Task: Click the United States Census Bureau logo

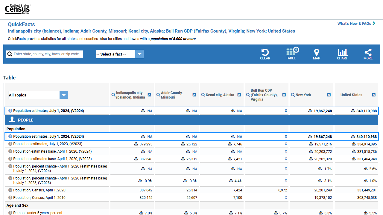Action: click(18, 9)
